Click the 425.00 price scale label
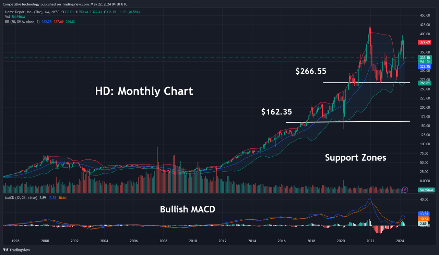This screenshot has height=255, width=439. click(425, 25)
